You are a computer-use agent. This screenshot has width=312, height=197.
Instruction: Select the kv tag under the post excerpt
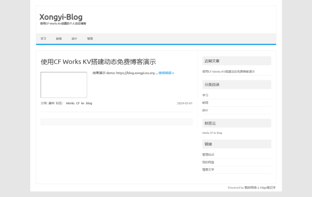tap(83, 103)
